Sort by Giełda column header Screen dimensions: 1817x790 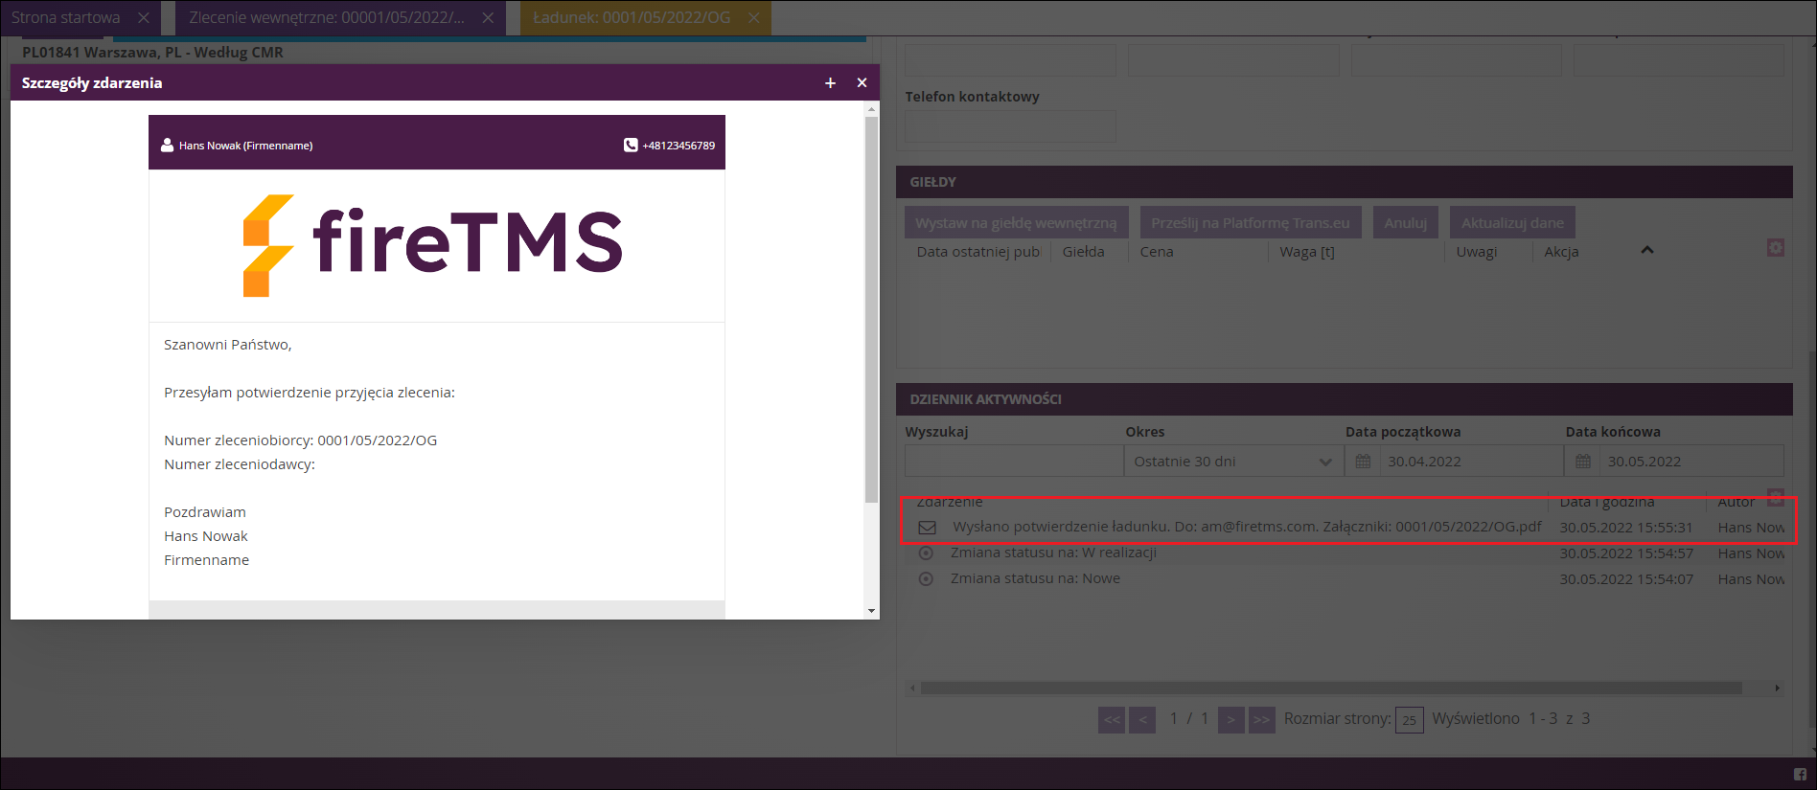(x=1084, y=252)
